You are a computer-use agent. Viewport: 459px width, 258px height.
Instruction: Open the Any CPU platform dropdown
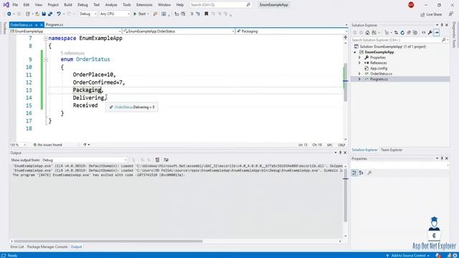(x=115, y=14)
